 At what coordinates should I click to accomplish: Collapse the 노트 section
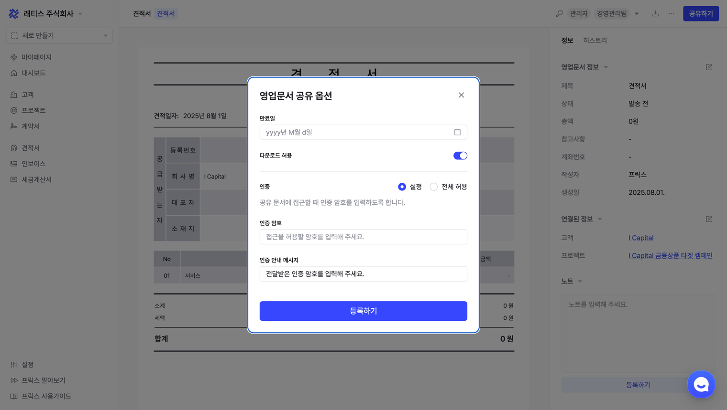[580, 282]
